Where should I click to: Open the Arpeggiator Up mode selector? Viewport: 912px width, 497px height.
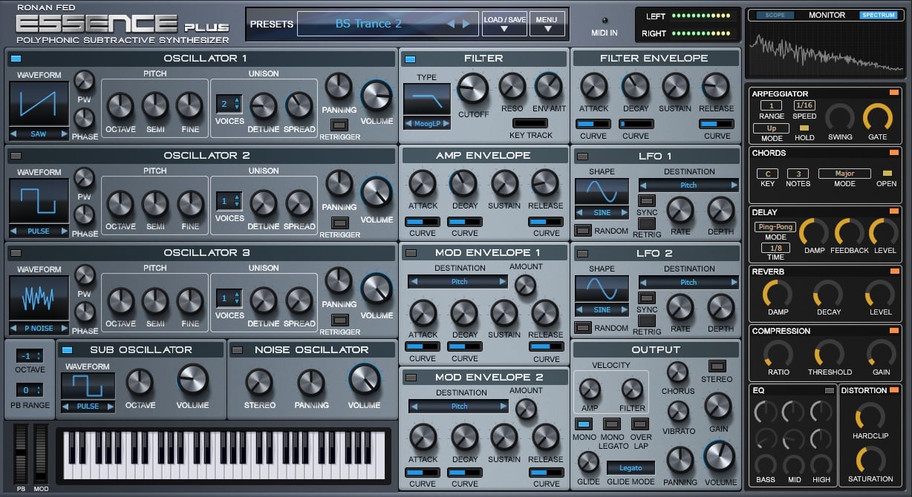coord(771,128)
